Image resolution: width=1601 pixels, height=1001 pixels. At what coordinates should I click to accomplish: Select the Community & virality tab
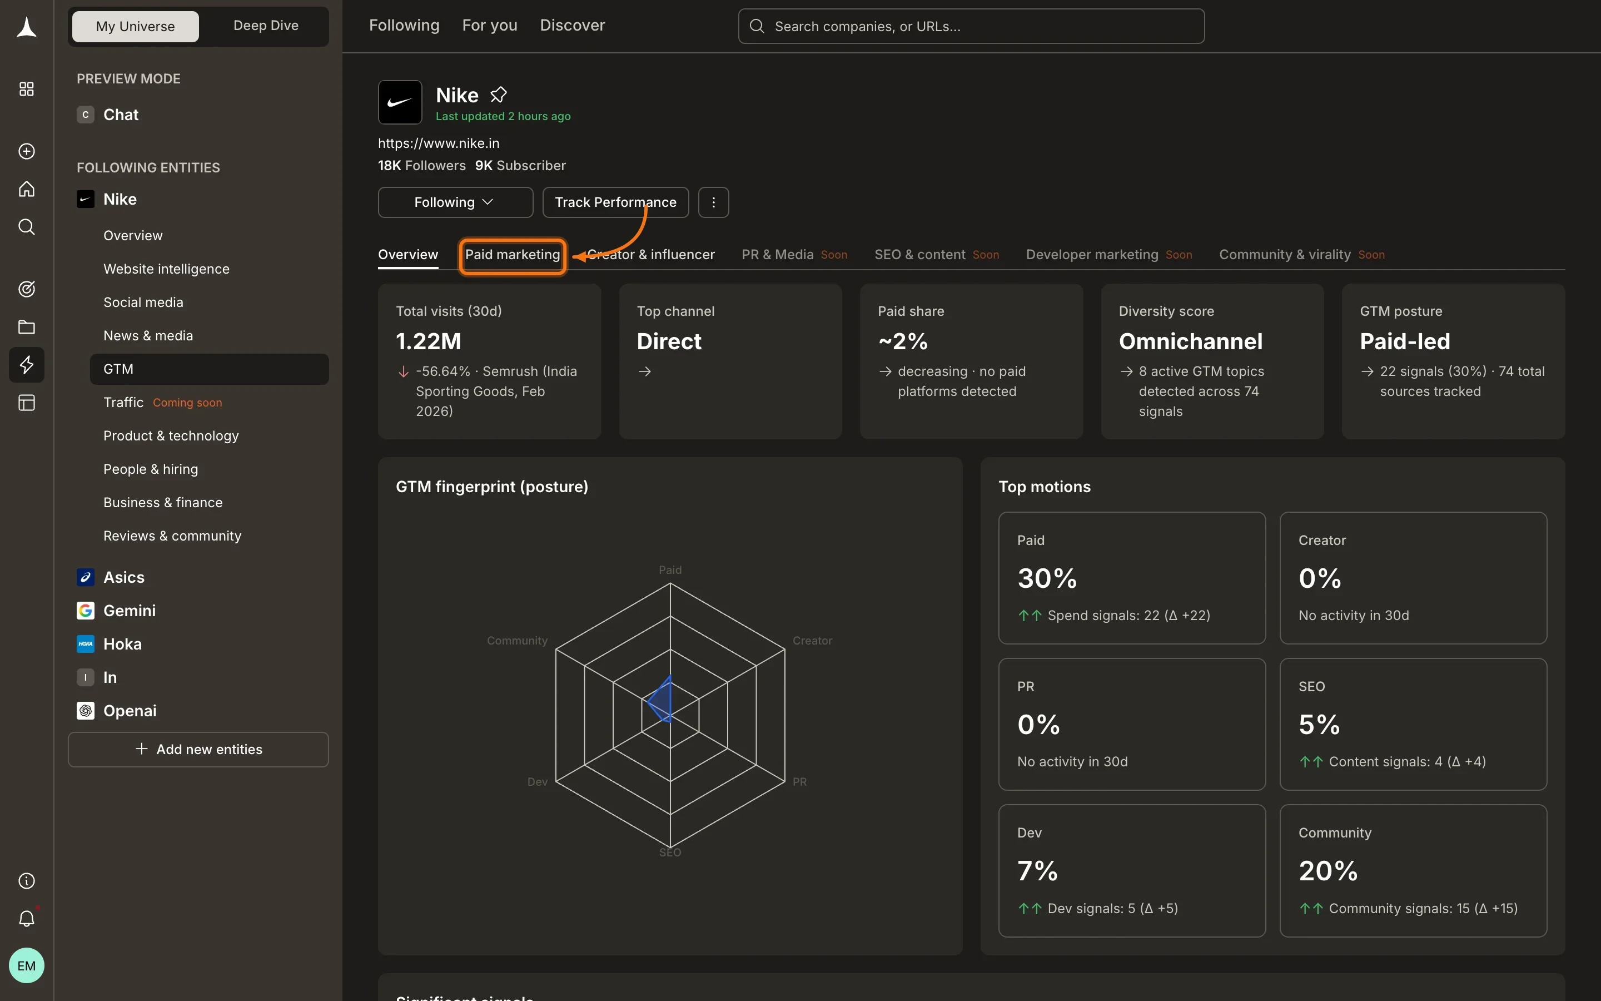(1302, 255)
